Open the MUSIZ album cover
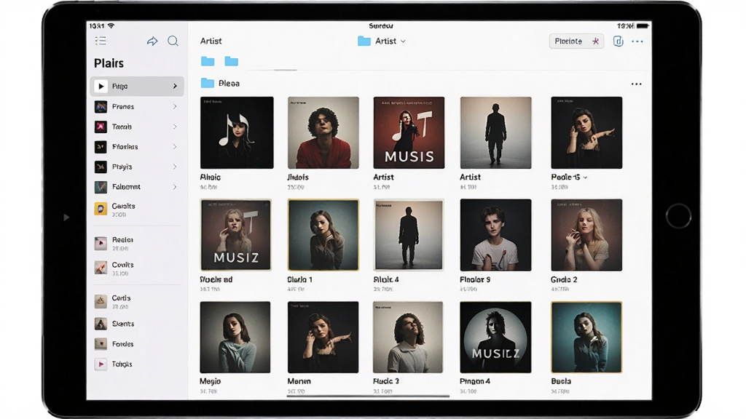This screenshot has height=419, width=746. (236, 235)
